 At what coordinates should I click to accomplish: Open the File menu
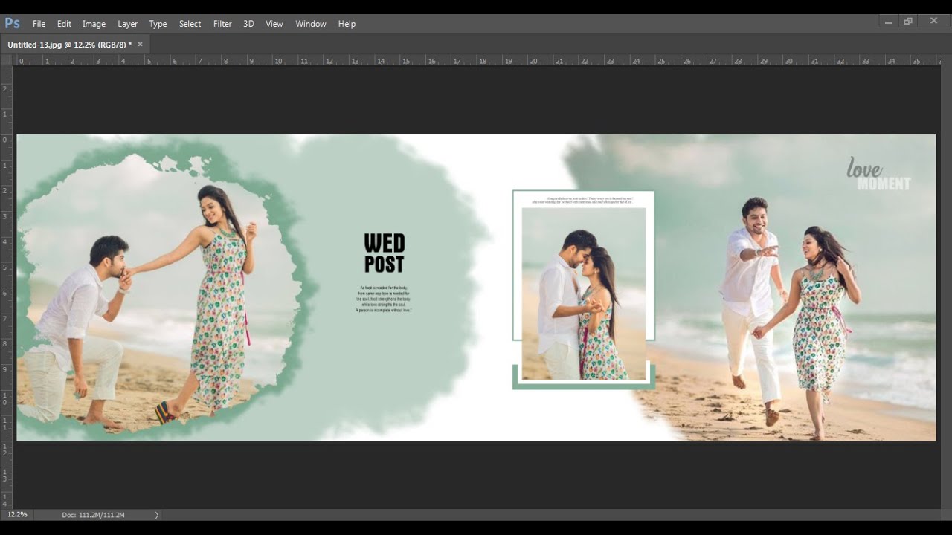(39, 24)
